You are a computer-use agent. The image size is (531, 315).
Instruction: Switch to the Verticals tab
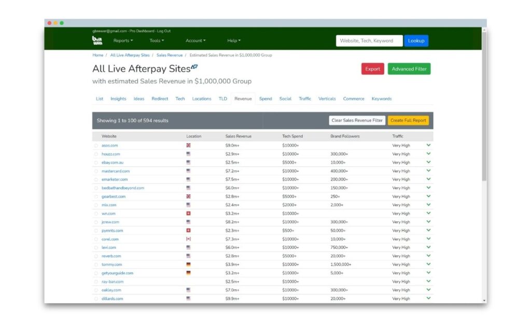(x=327, y=99)
